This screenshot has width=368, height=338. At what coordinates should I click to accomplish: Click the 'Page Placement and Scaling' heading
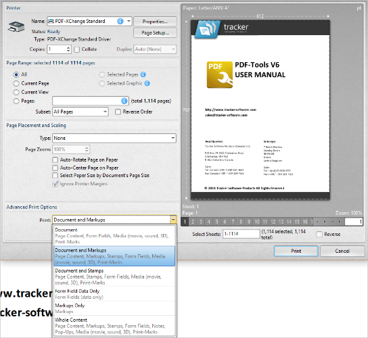[36, 125]
